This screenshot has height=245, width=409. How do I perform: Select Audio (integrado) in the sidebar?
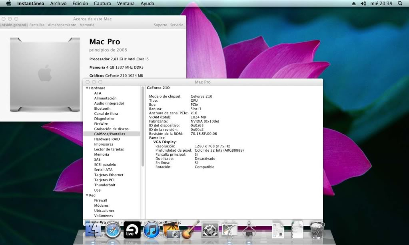pyautogui.click(x=109, y=103)
